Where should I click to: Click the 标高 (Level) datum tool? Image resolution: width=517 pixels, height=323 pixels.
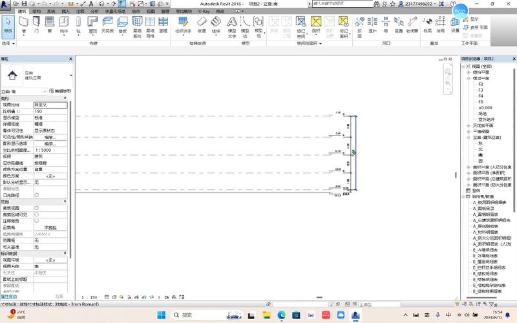pyautogui.click(x=427, y=25)
